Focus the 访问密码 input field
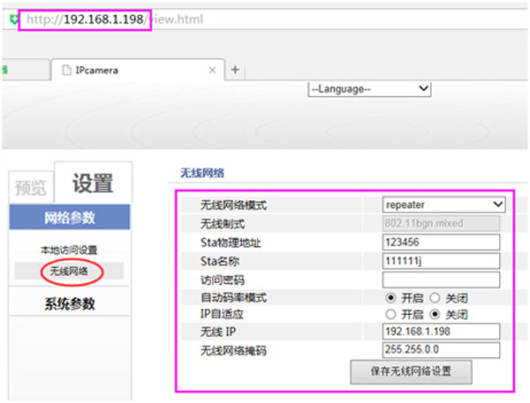The image size is (530, 403). click(441, 280)
